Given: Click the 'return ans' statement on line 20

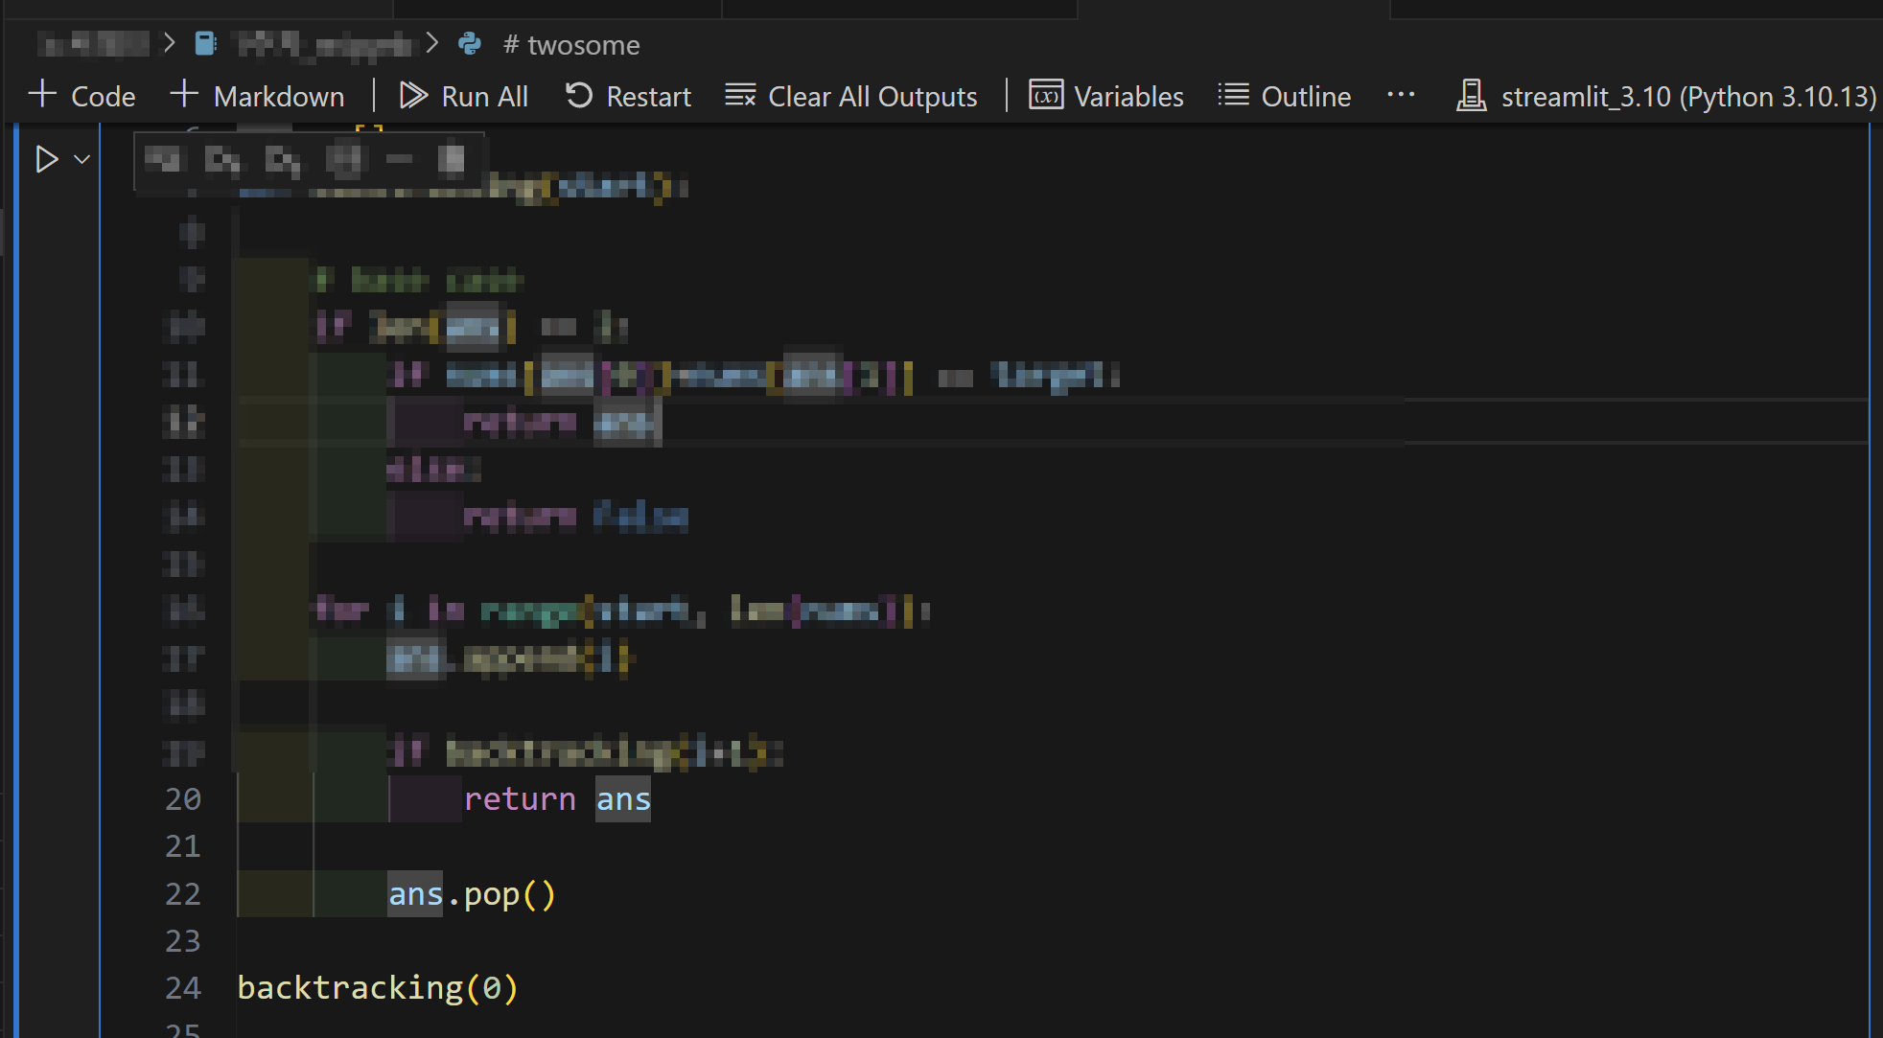Looking at the screenshot, I should tap(556, 799).
